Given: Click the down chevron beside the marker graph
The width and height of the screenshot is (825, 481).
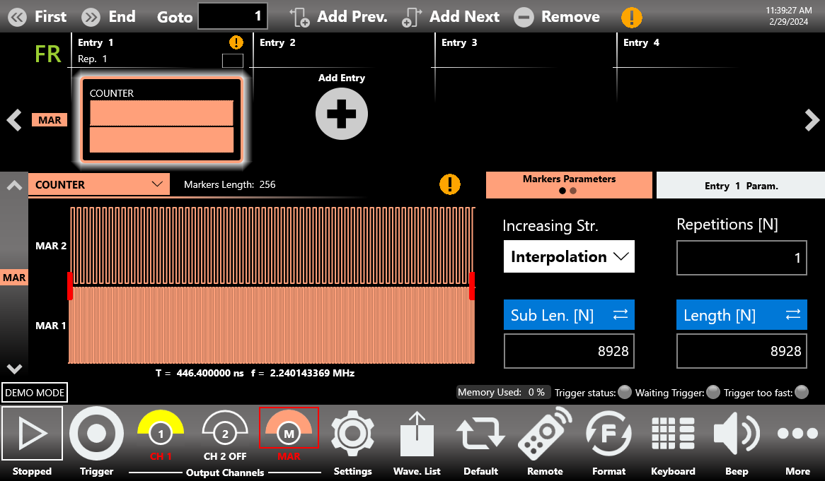Looking at the screenshot, I should (x=14, y=369).
